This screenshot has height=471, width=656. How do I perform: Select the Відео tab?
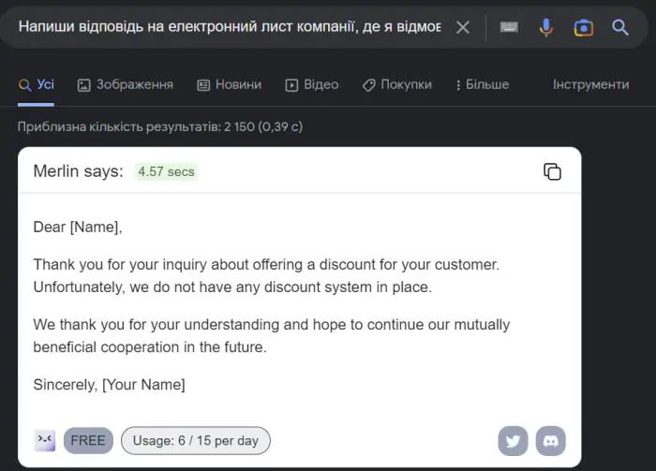tap(311, 84)
